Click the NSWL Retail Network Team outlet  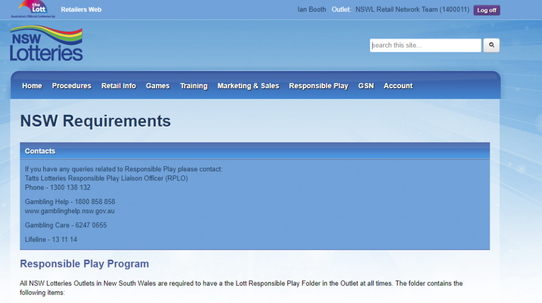tap(412, 10)
